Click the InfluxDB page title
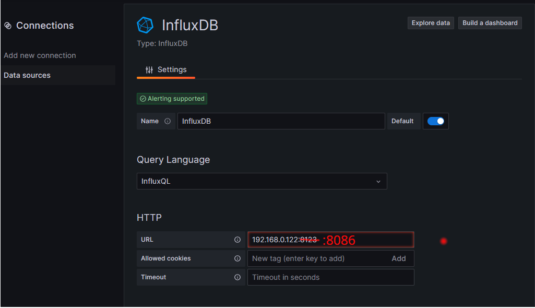The image size is (535, 308). click(189, 25)
